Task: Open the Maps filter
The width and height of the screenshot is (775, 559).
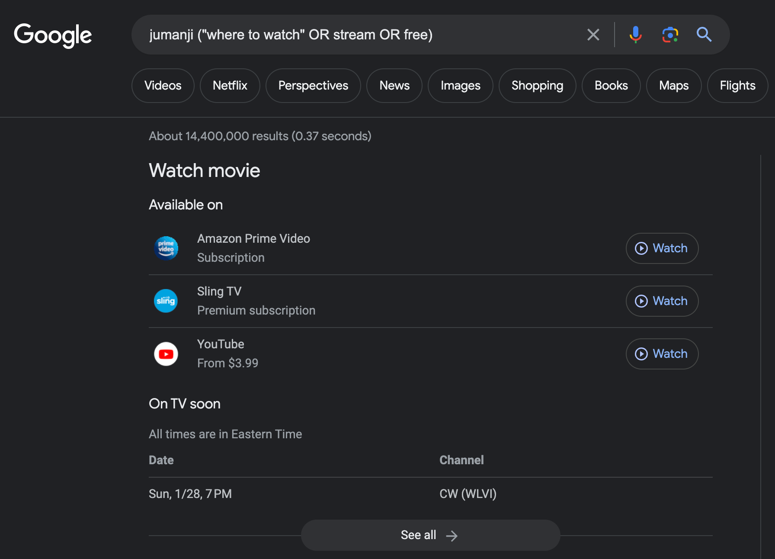Action: click(x=674, y=86)
